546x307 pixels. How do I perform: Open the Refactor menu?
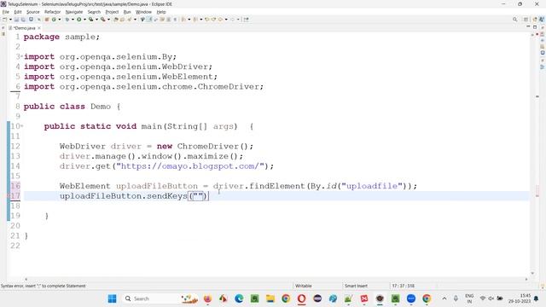tap(52, 12)
